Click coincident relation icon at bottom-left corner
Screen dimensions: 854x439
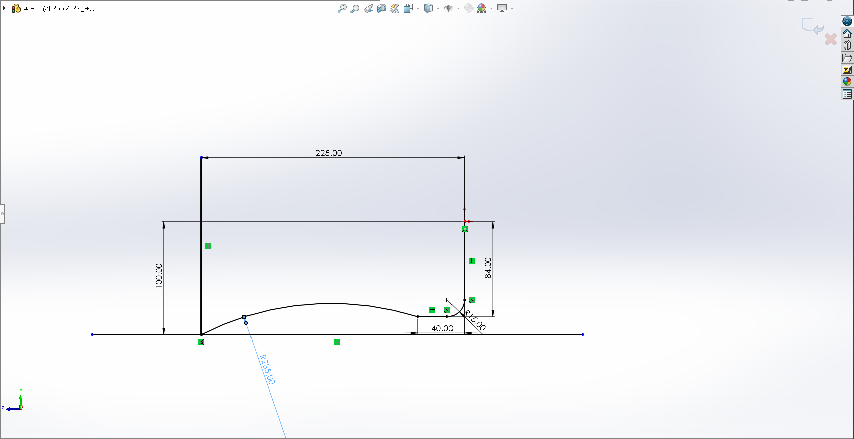pos(201,342)
